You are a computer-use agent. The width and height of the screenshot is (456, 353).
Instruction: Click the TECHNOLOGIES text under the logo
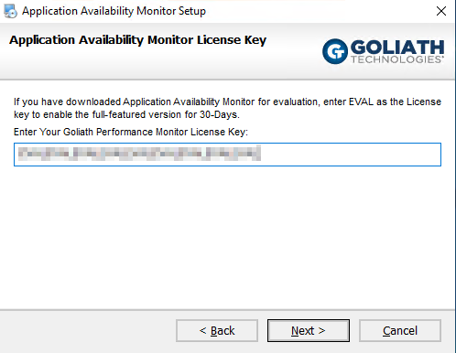[396, 59]
